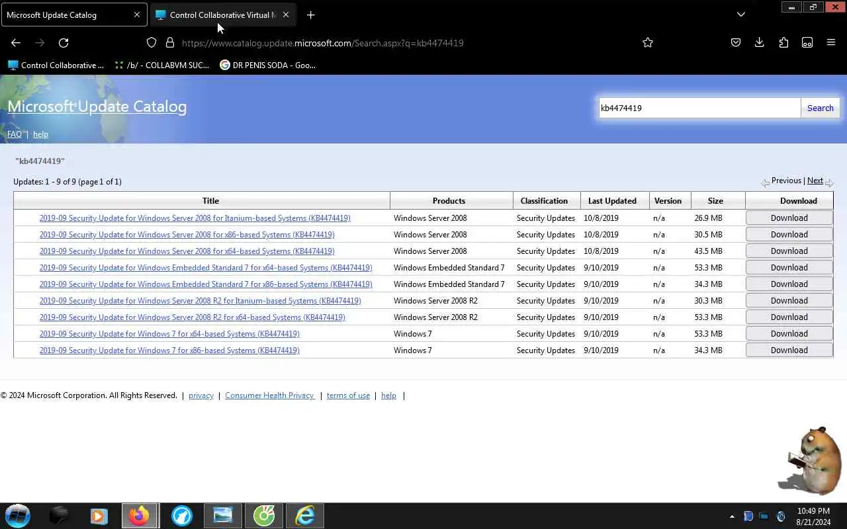Open /b/ - COLLABVM bookmark
Screen dimensions: 847x529
[x=161, y=65]
